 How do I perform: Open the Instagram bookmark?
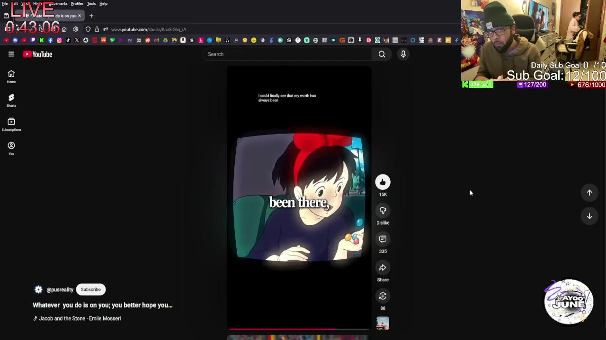click(x=59, y=40)
